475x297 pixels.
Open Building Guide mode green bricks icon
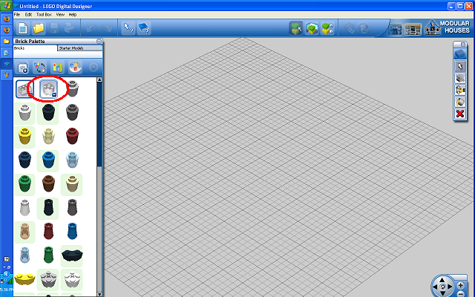(328, 29)
